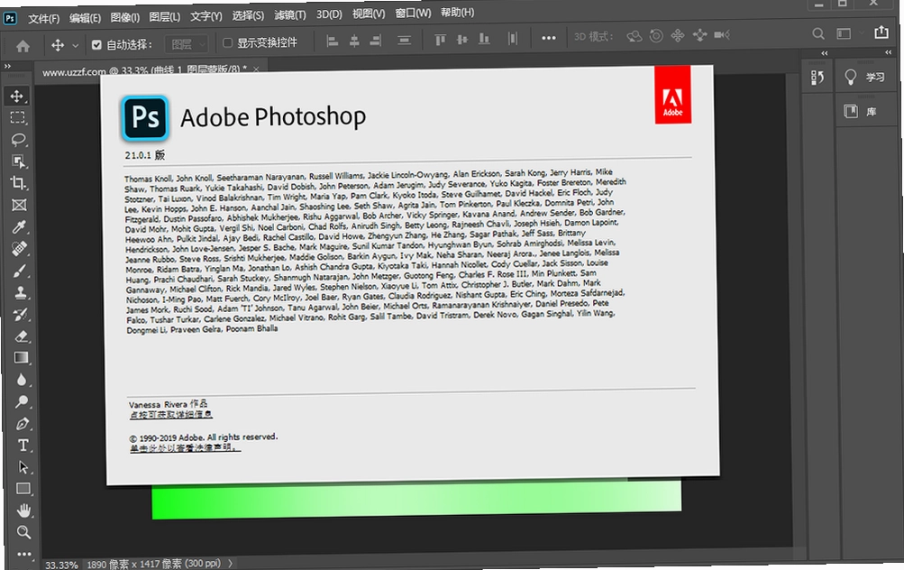Screen dimensions: 904x570
Task: Open the Filter menu
Action: [x=289, y=15]
